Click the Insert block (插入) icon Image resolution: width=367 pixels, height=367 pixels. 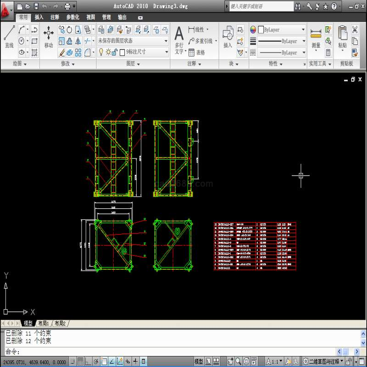228,37
